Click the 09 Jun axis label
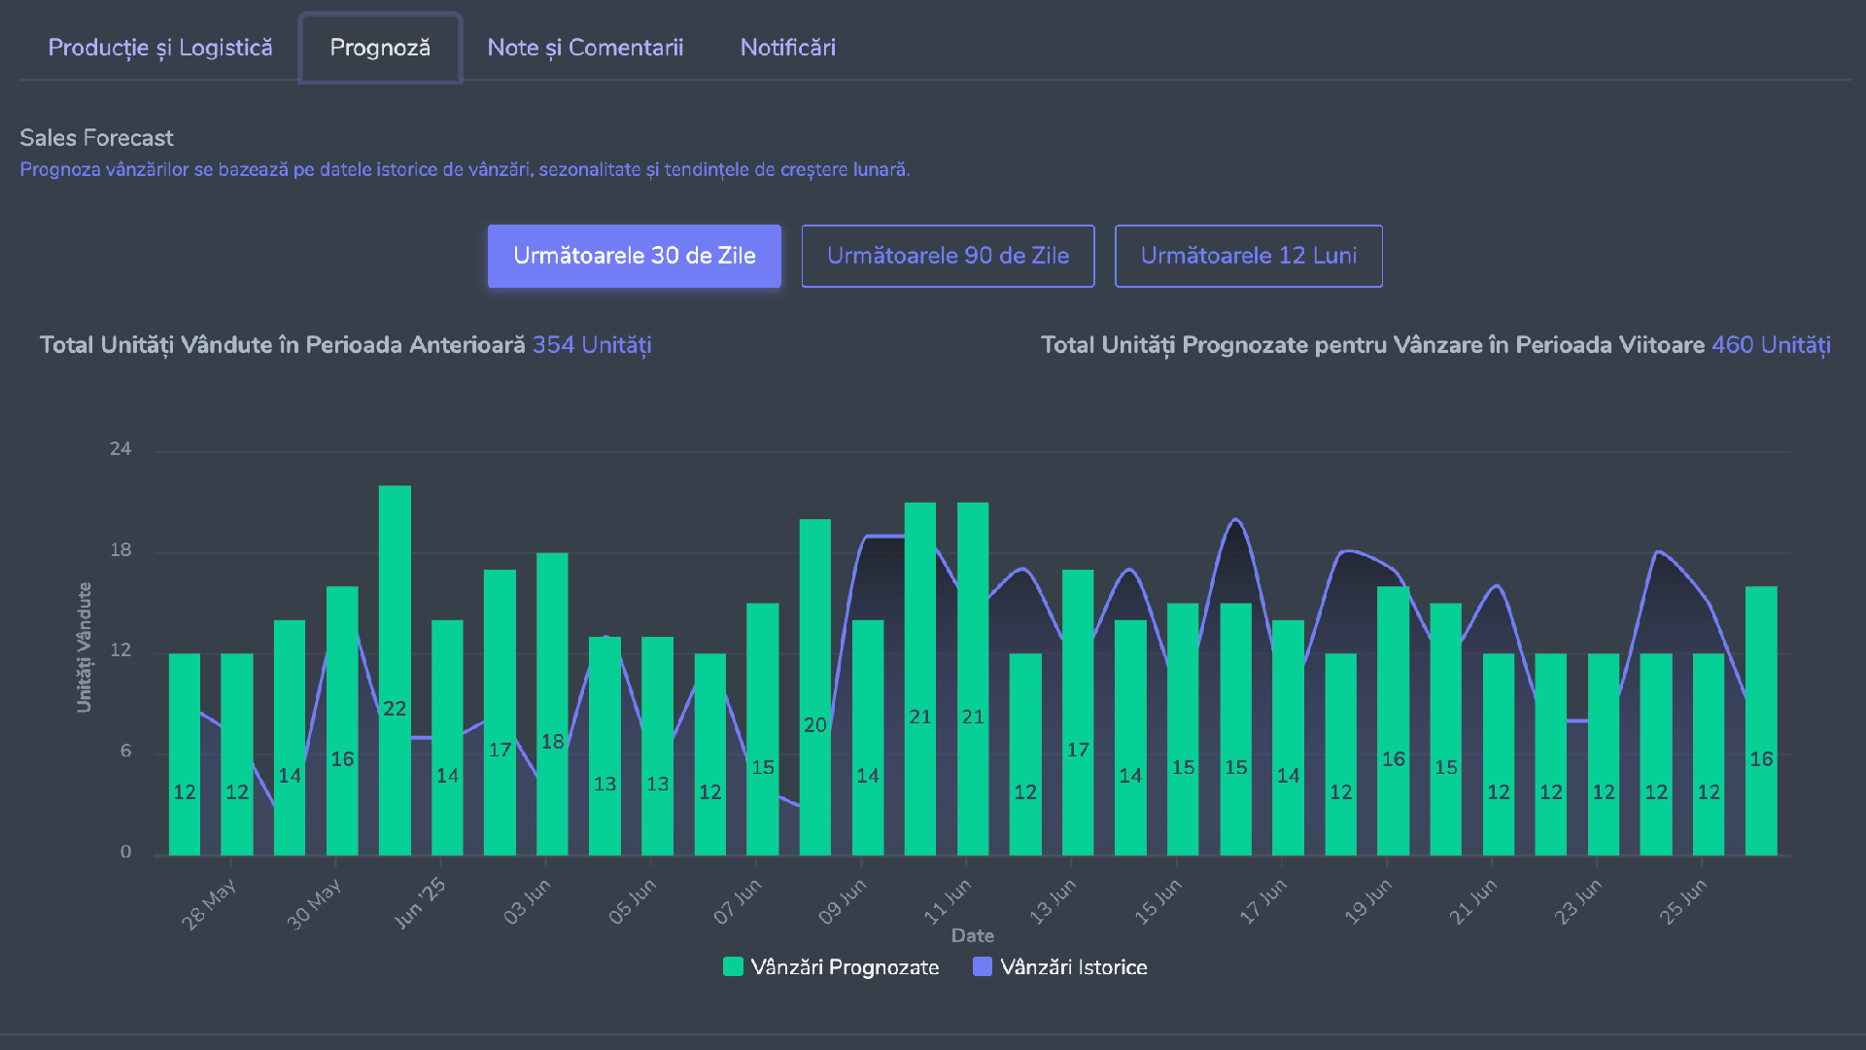This screenshot has height=1050, width=1866. click(843, 901)
